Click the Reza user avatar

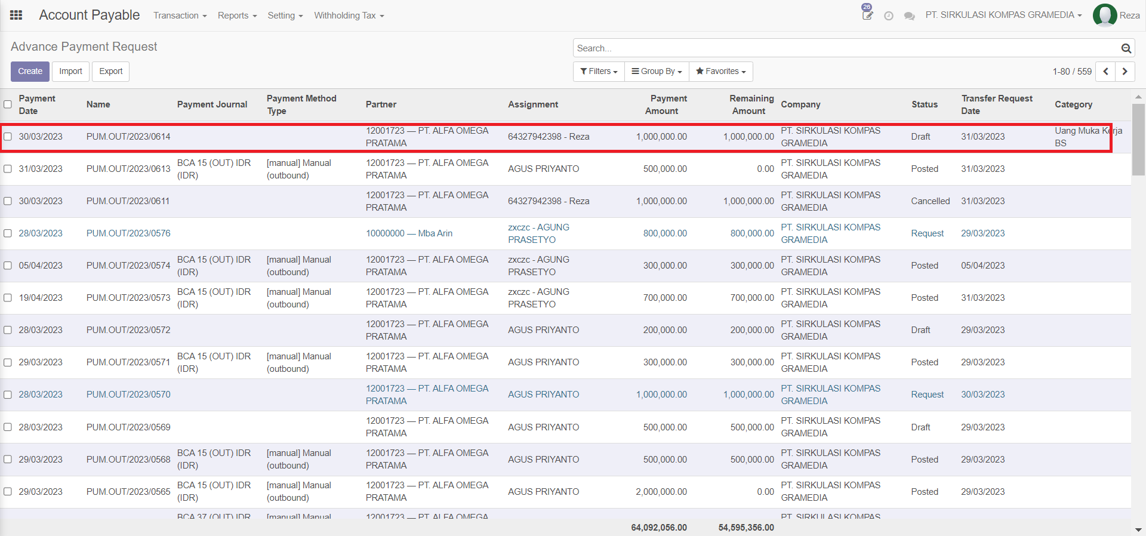click(x=1105, y=16)
